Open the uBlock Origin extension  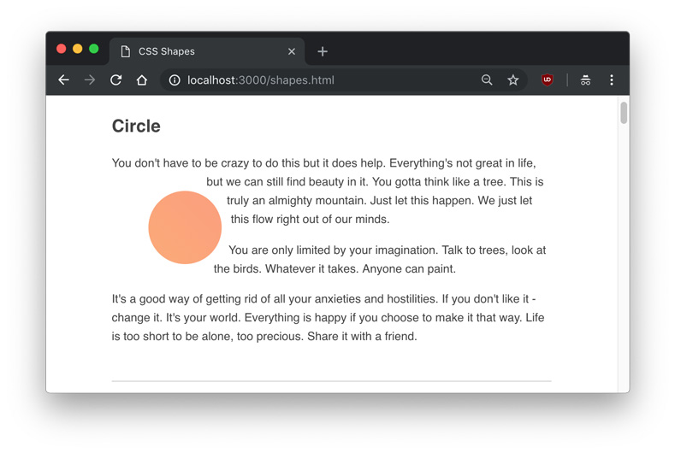click(x=548, y=80)
